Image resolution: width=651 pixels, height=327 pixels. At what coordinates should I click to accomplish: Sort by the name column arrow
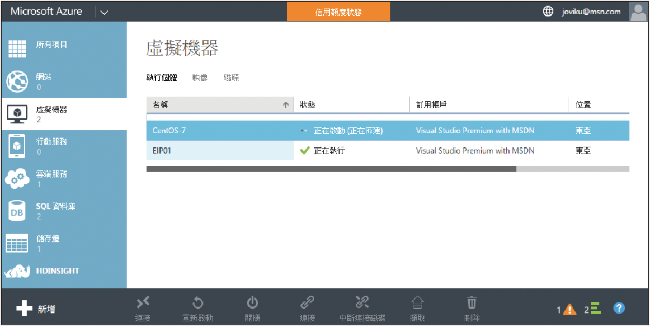tap(286, 105)
